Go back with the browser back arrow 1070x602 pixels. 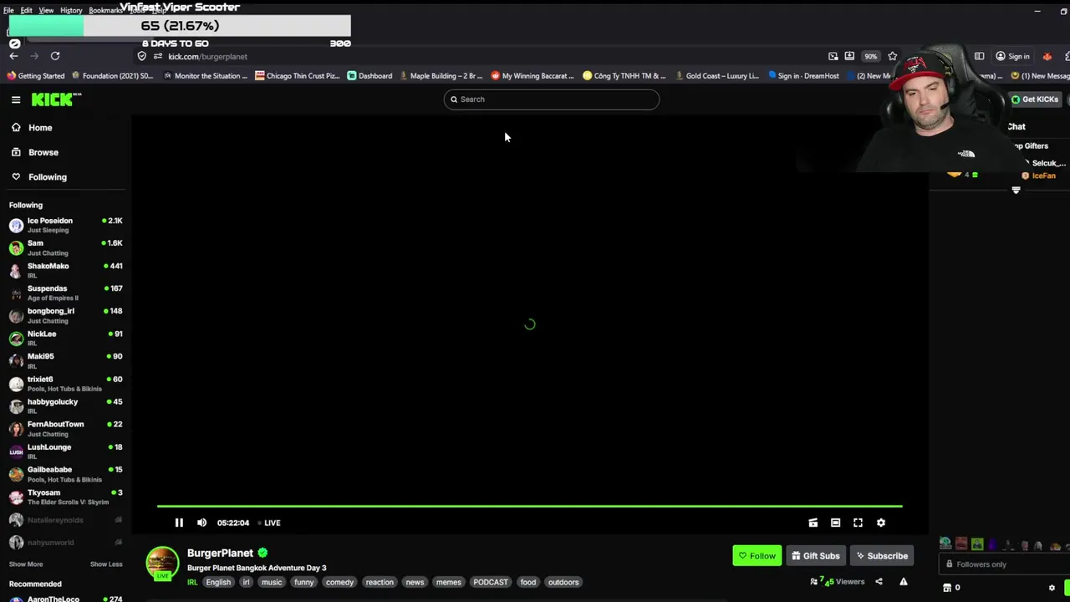click(x=13, y=56)
